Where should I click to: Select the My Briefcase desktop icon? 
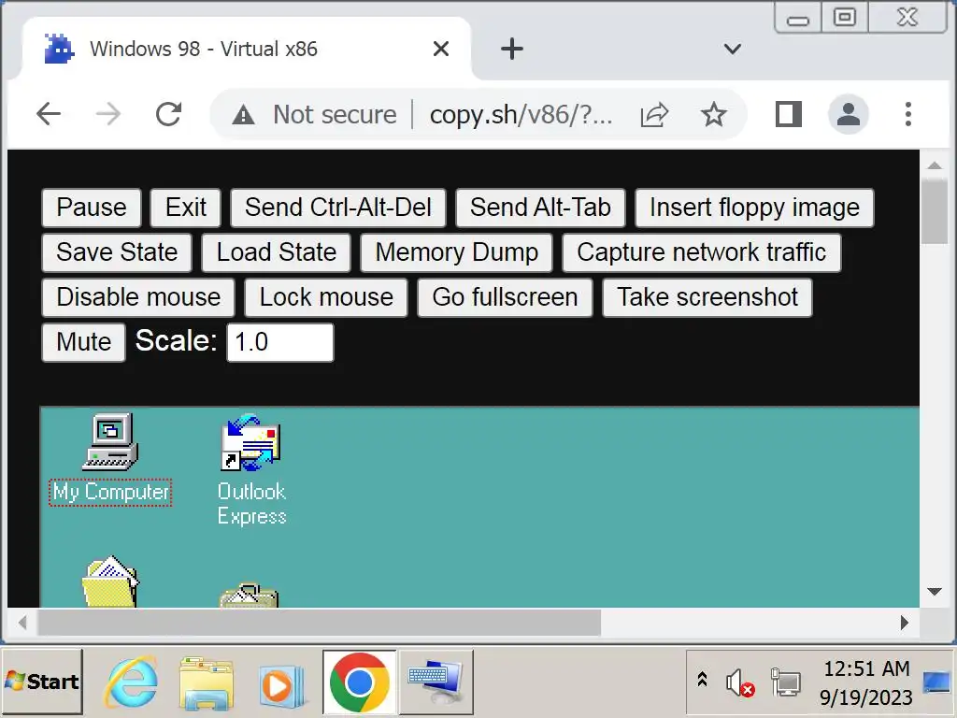(249, 595)
